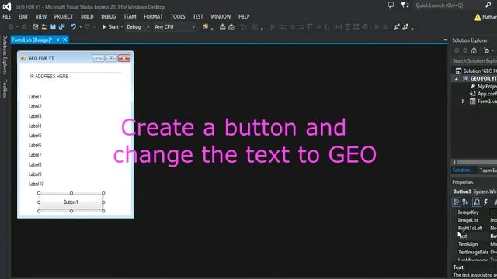The image size is (497, 279).
Task: Open the TEST menu
Action: tap(198, 17)
